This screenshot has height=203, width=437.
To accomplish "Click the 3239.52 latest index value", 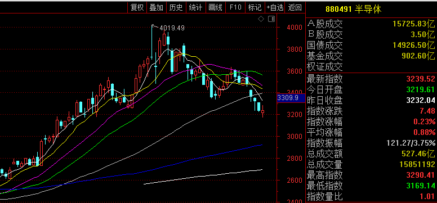I will coord(421,79).
